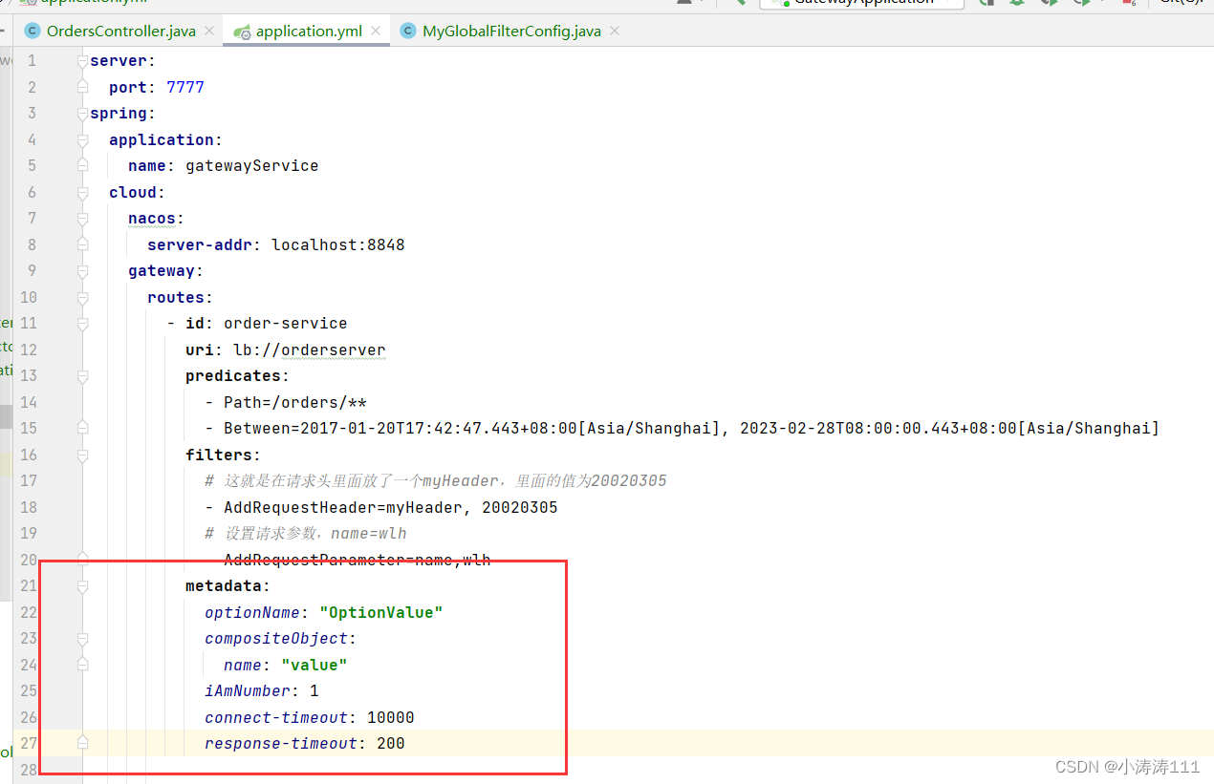Click the Debug bug icon
This screenshot has height=784, width=1214.
(x=1017, y=4)
